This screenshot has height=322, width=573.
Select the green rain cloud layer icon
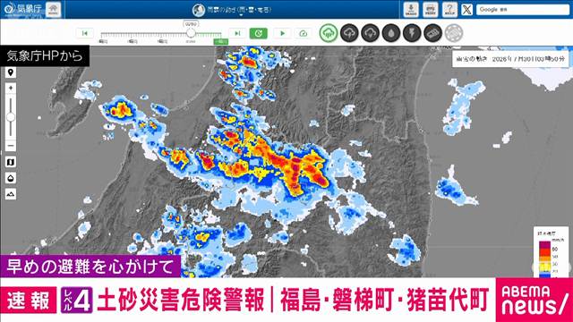[x=329, y=33]
